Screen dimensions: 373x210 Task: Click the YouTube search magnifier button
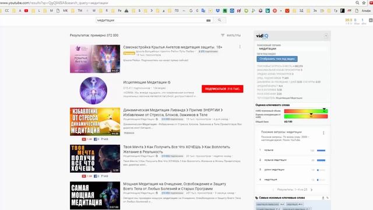point(219,20)
